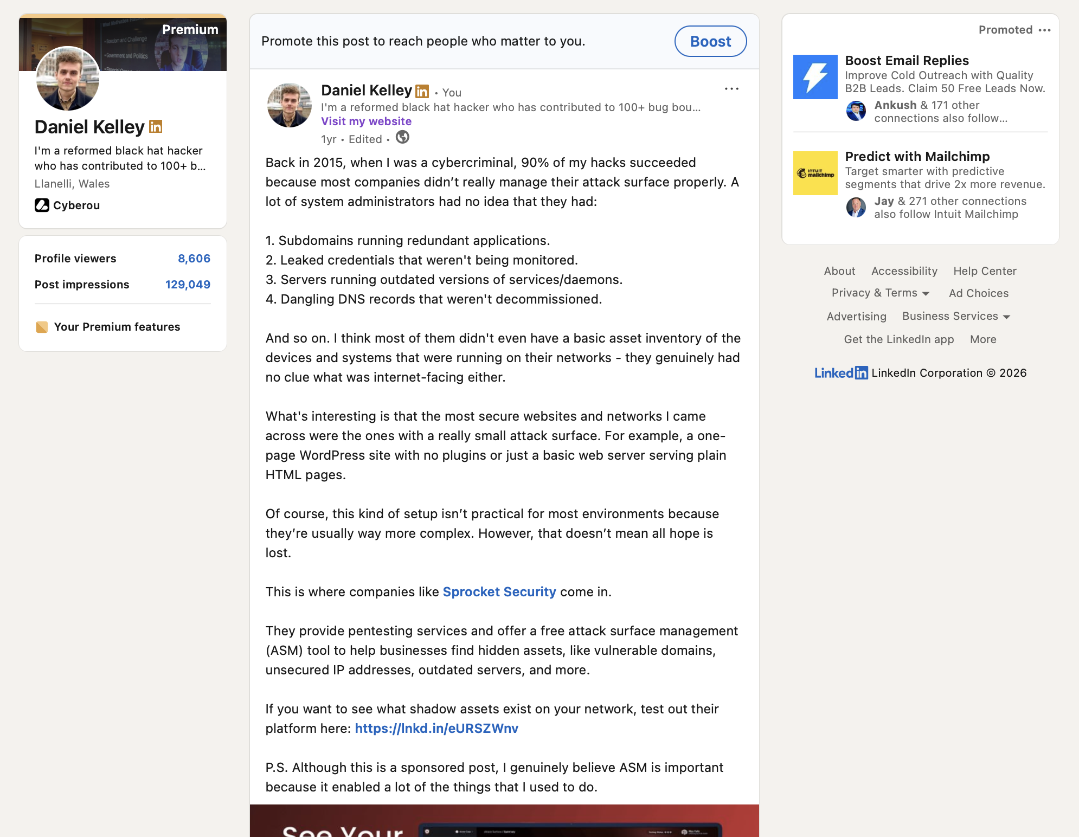Open the More footer option
This screenshot has height=837, width=1079.
pyautogui.click(x=983, y=339)
